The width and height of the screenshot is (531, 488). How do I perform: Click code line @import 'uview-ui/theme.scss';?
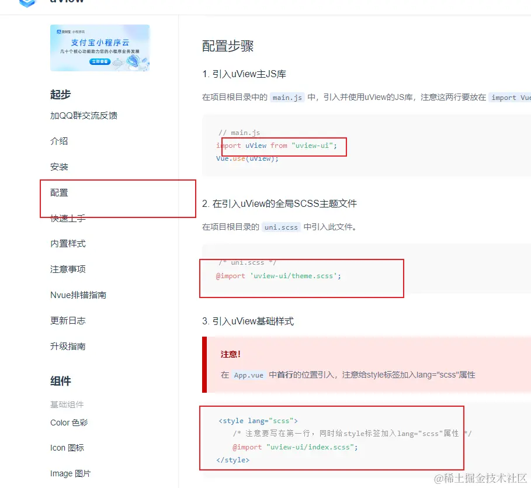point(279,276)
